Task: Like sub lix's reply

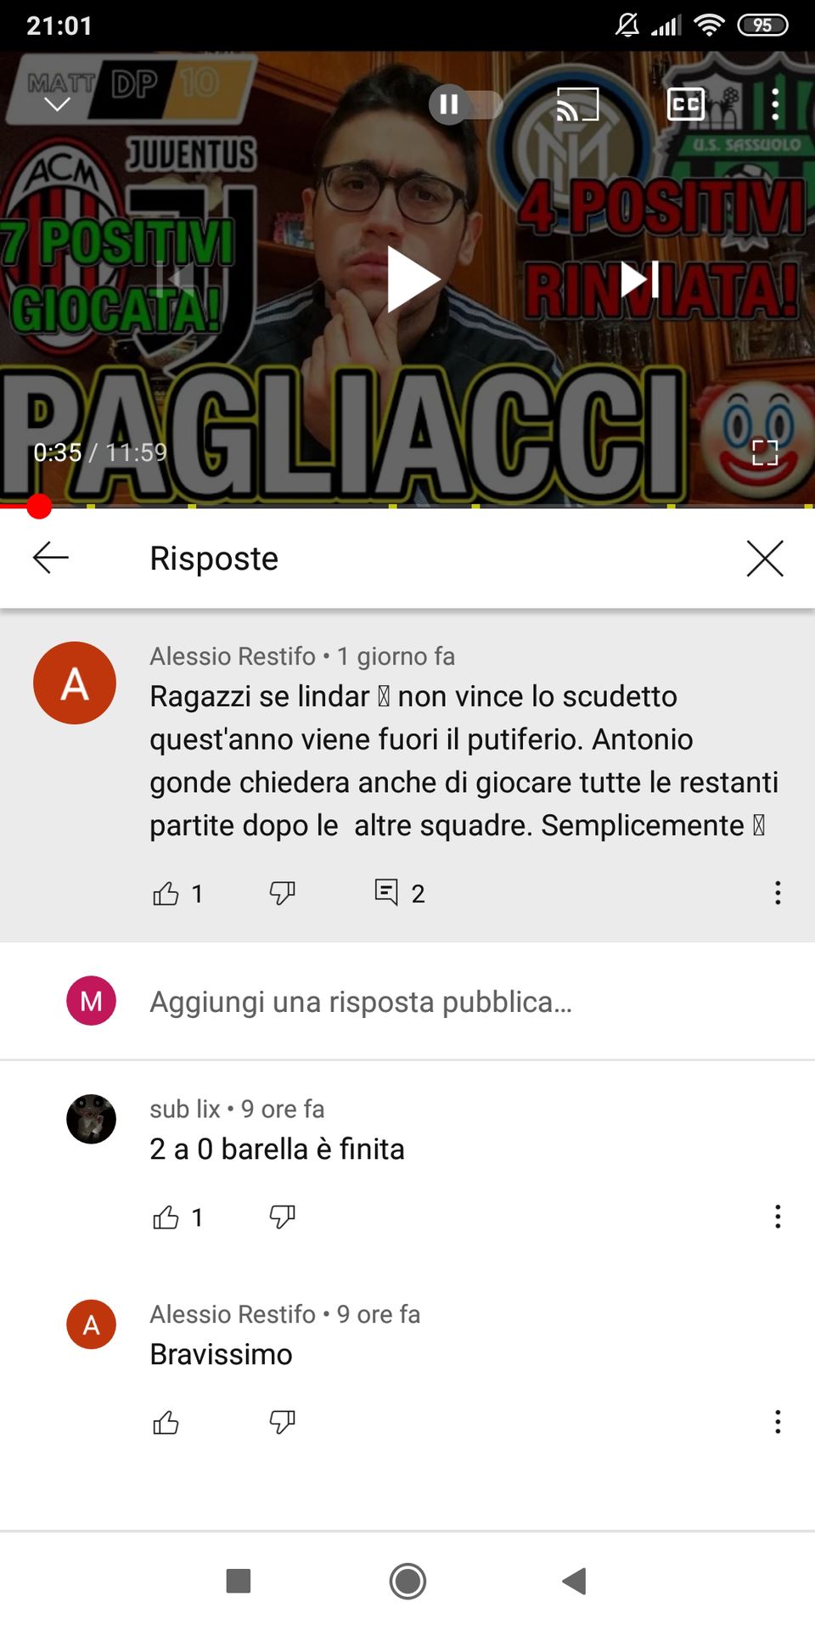Action: pos(166,1217)
